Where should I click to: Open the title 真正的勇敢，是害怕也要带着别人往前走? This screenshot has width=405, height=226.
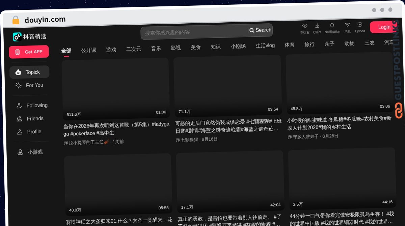coord(230,221)
